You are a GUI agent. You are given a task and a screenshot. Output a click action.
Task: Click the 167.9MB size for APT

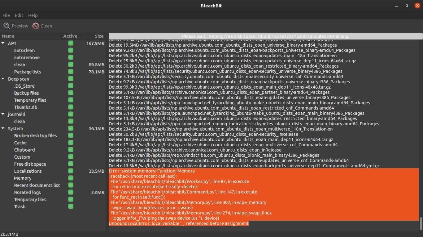click(95, 44)
